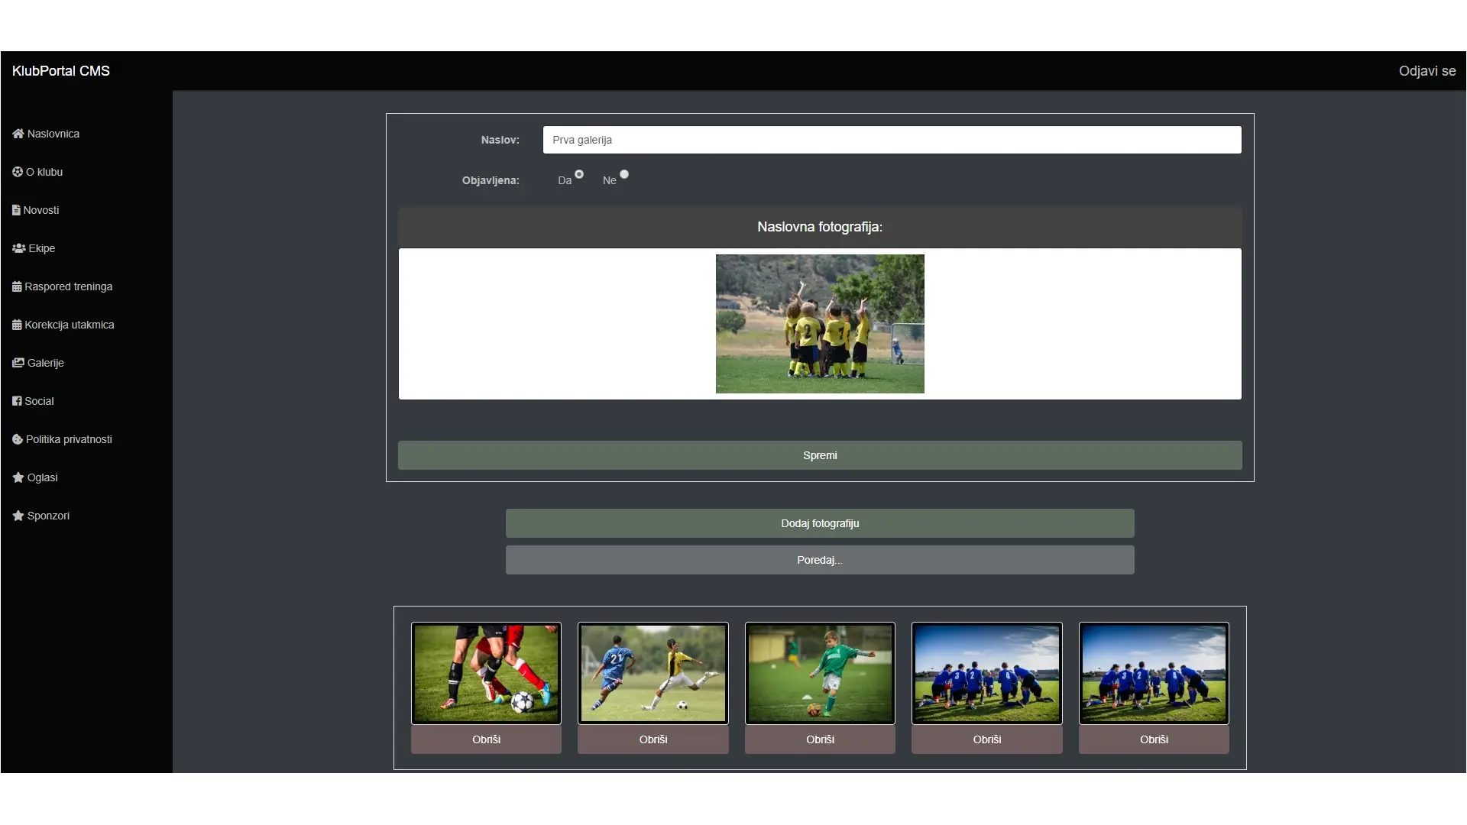Go to Social settings
The image size is (1467, 825).
pyautogui.click(x=34, y=401)
